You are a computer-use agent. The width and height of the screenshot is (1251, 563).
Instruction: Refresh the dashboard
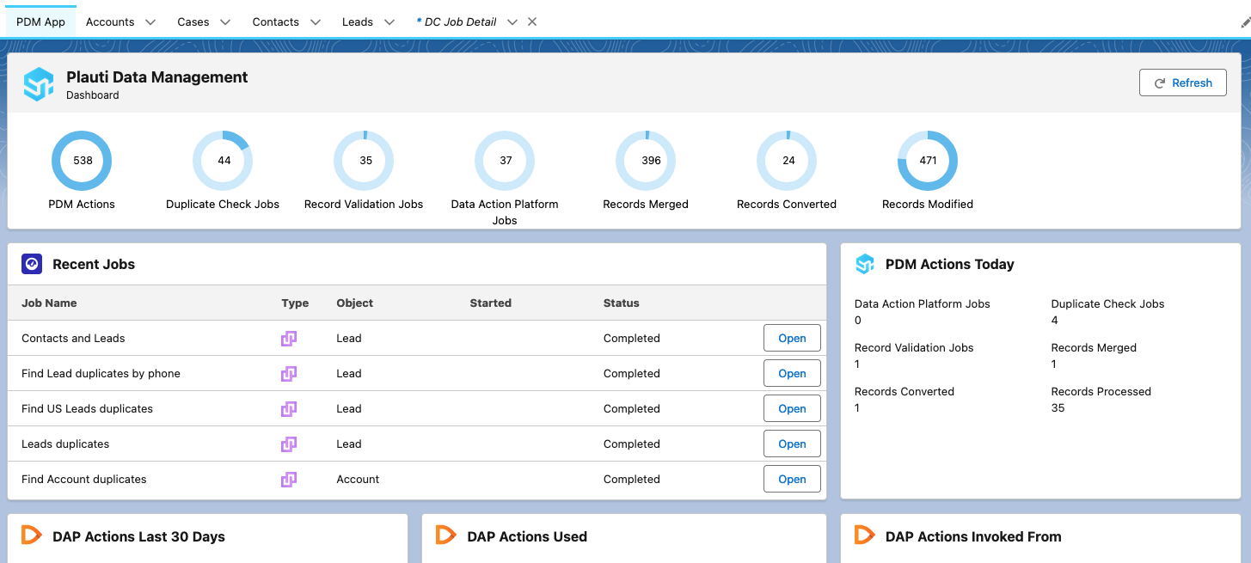(x=1182, y=83)
